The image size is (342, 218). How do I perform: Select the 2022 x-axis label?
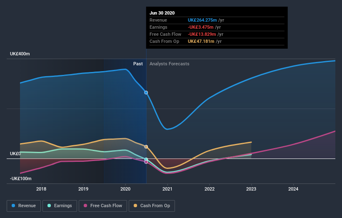(210, 189)
